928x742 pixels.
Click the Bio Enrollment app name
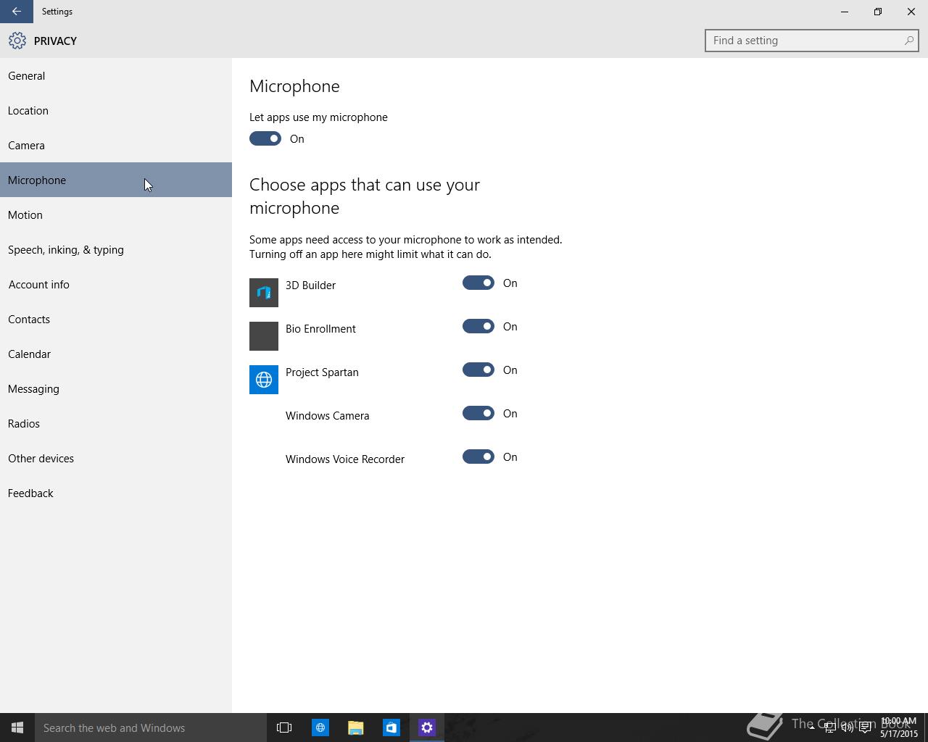320,329
